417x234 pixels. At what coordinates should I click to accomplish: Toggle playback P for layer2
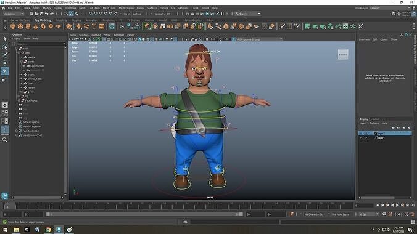click(366, 134)
